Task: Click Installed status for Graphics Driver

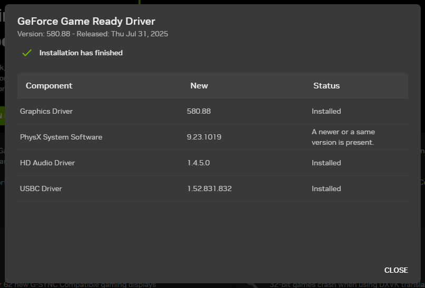Action: (327, 111)
